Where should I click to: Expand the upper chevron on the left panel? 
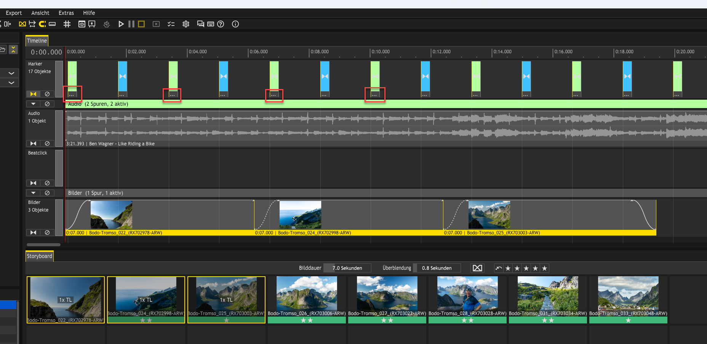pos(11,73)
